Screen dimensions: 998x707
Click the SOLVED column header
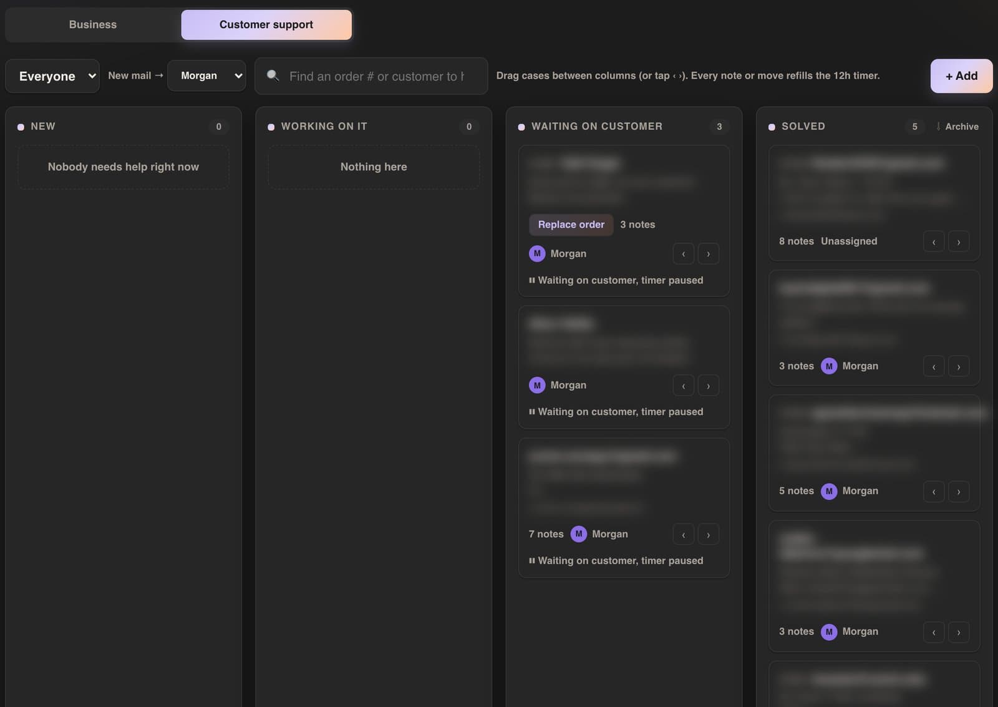803,126
